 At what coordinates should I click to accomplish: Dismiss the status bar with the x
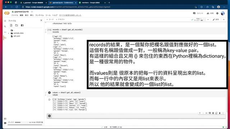(x=226, y=127)
